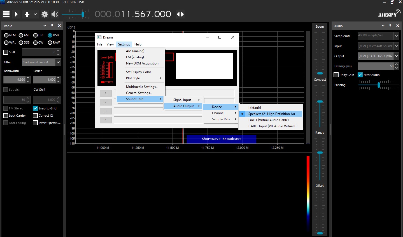Start the radio with play button
403x237 pixels.
[x=16, y=14]
